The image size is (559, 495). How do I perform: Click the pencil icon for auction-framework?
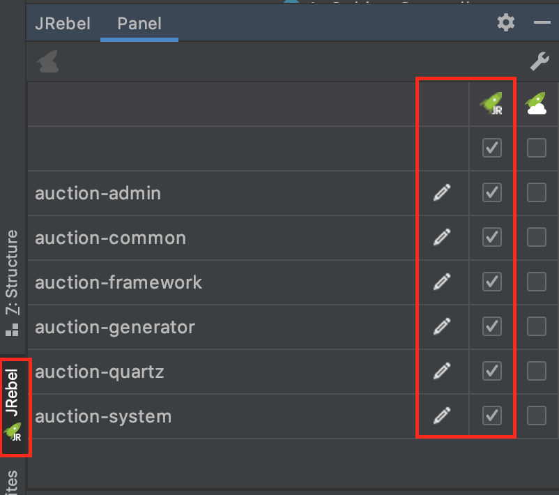click(442, 282)
